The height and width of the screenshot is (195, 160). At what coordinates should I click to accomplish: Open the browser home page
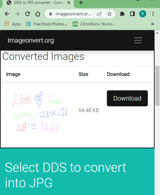(38, 14)
